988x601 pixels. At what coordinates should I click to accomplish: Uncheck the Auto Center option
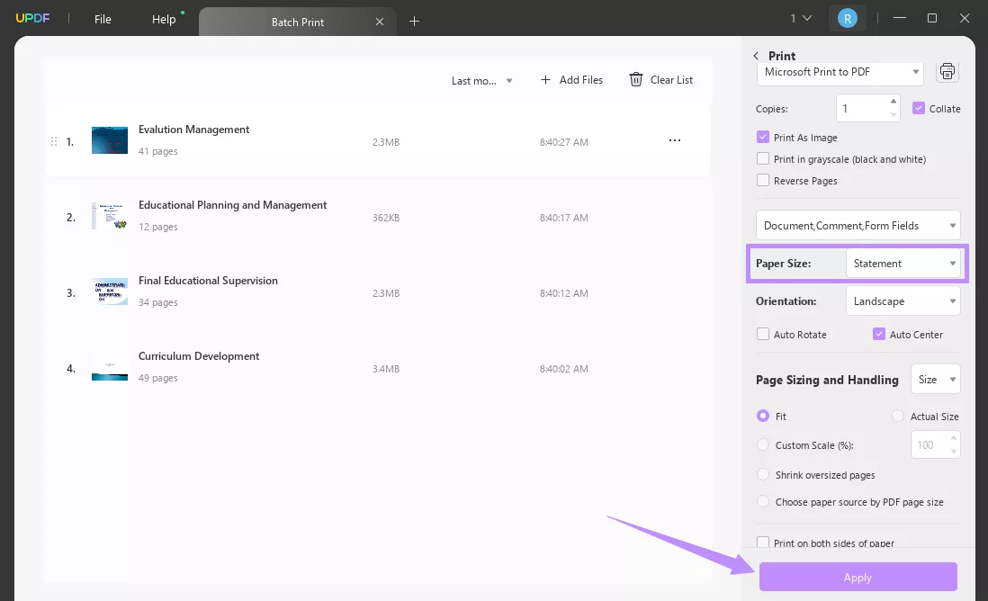879,335
